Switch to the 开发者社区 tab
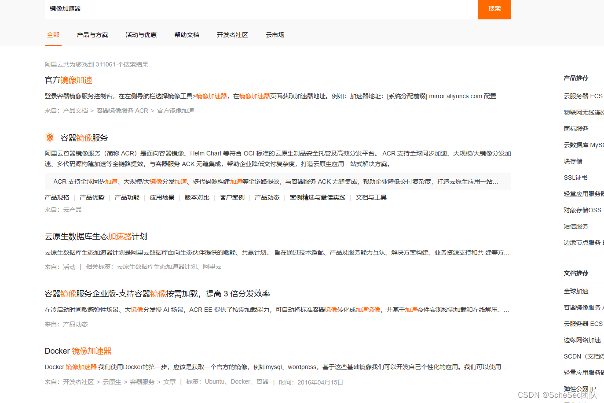 (x=232, y=35)
